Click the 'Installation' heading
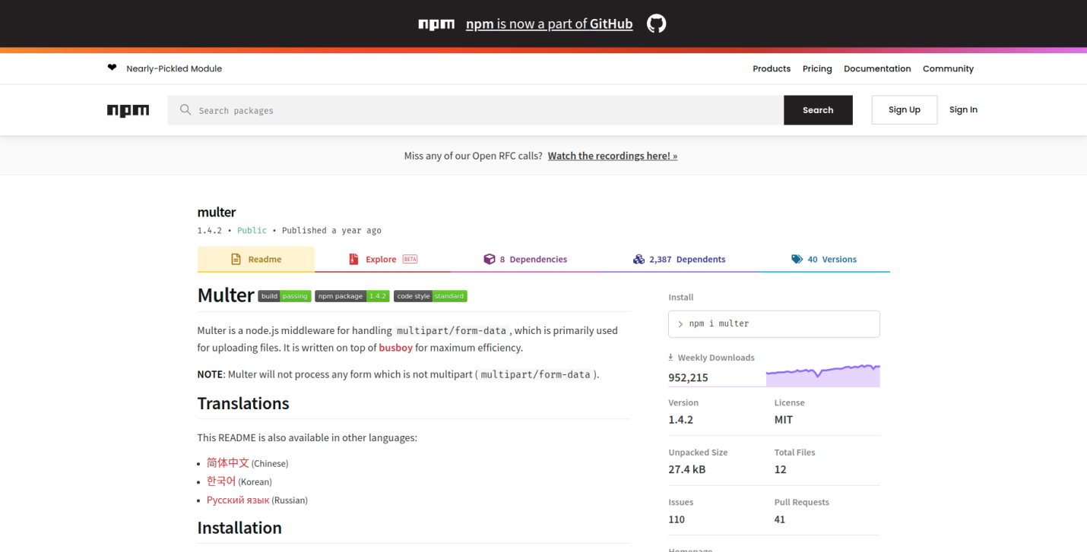This screenshot has height=552, width=1087. [x=239, y=528]
